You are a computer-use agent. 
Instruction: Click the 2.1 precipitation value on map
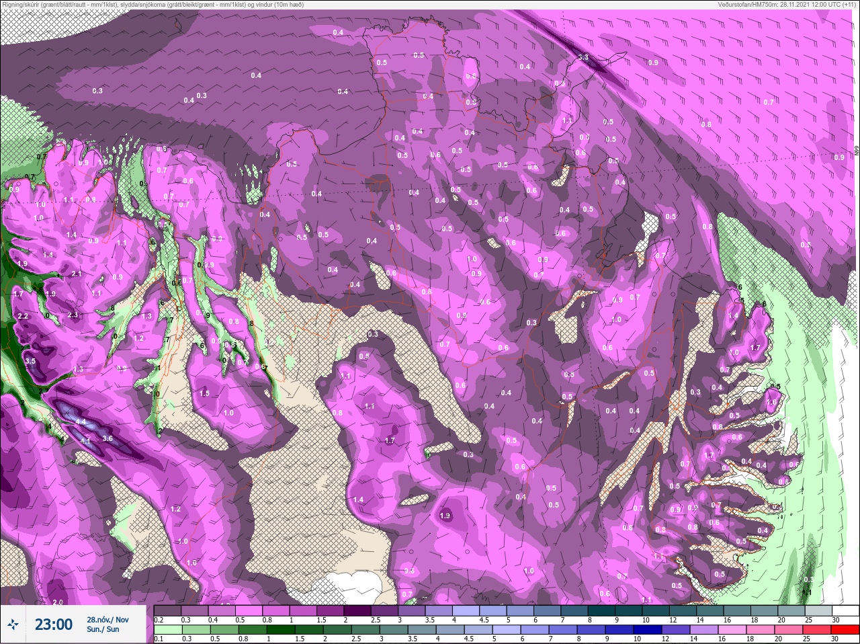(76, 274)
